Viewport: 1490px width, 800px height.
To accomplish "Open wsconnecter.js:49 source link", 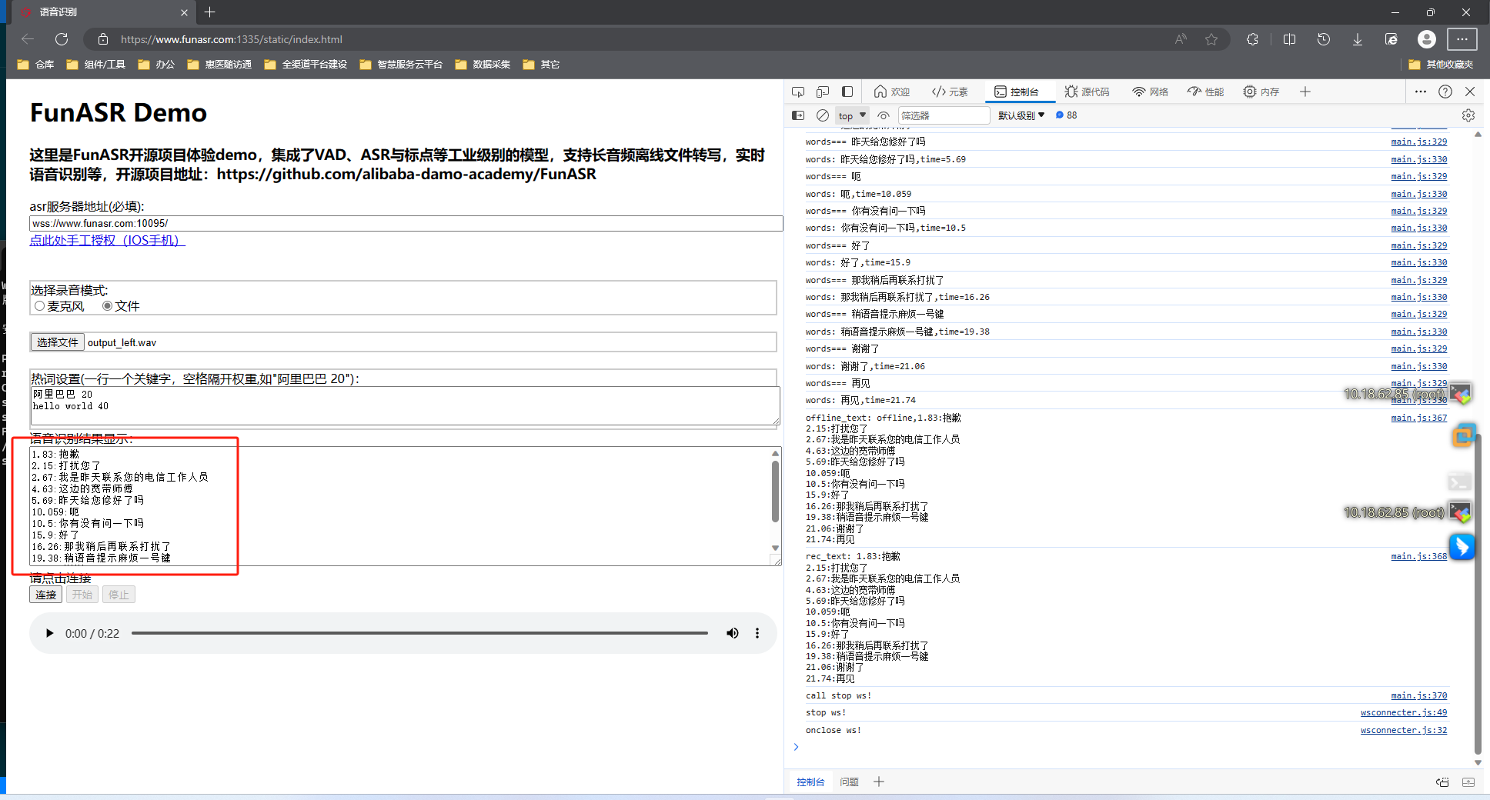I will click(1404, 712).
